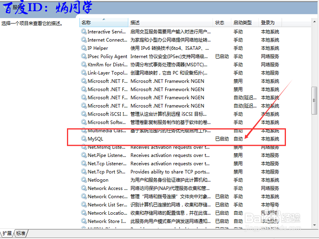Screen dimensions: 319x239
Task: Click the 状态 column header
Action: tap(220, 22)
